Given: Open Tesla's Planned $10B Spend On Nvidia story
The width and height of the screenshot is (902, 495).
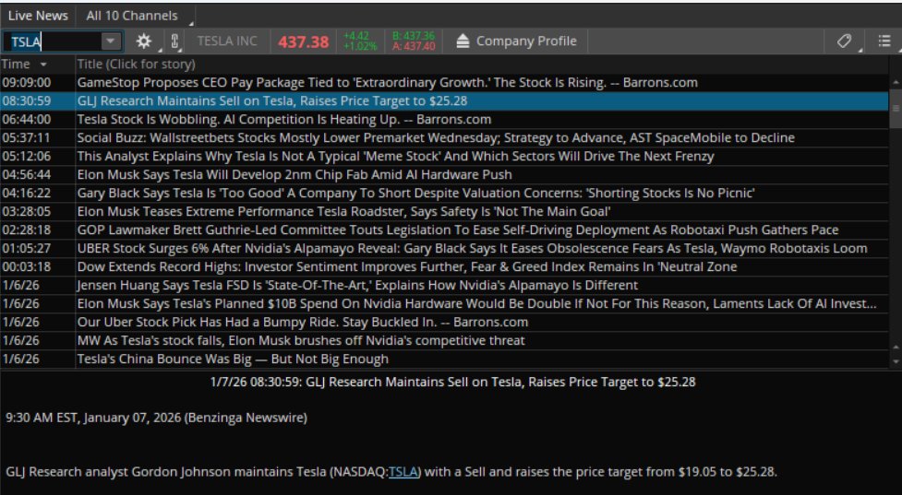Looking at the screenshot, I should pos(477,303).
